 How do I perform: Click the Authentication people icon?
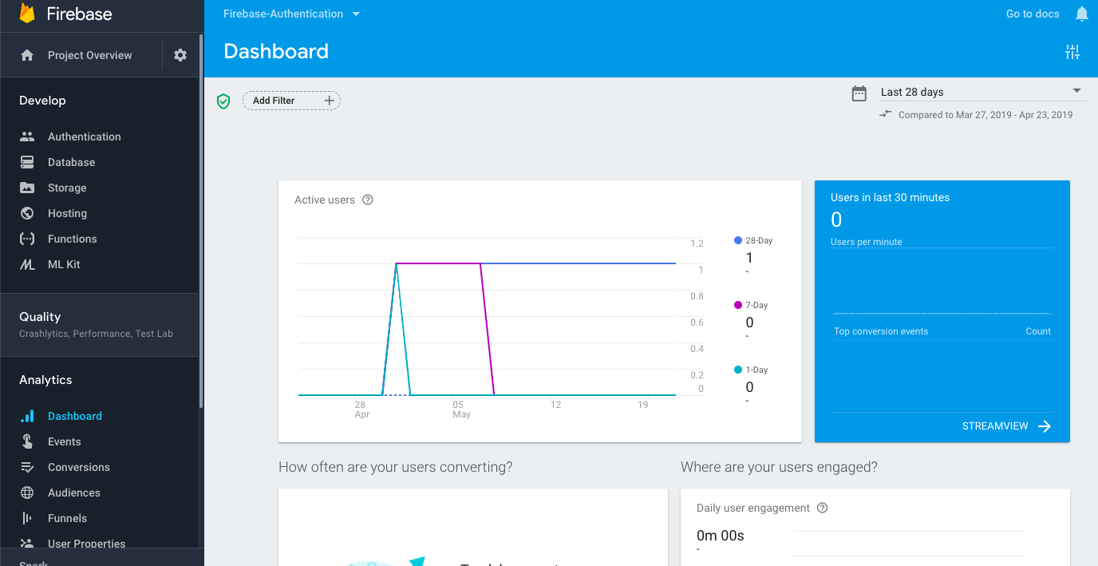click(27, 137)
